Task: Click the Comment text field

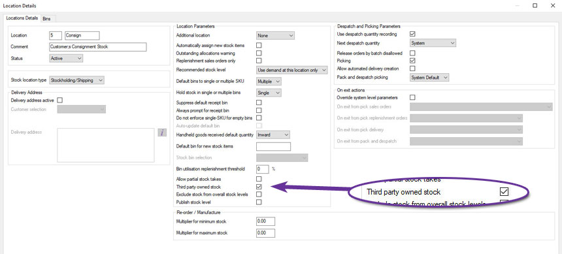Action: click(98, 46)
